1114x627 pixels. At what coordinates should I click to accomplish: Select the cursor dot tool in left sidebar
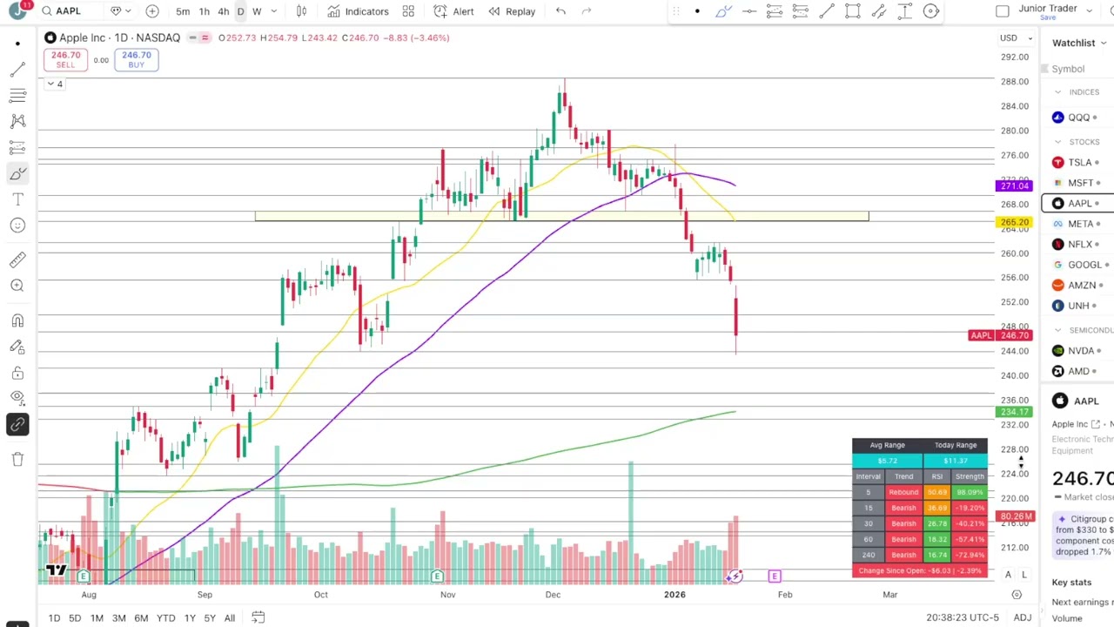[x=17, y=43]
